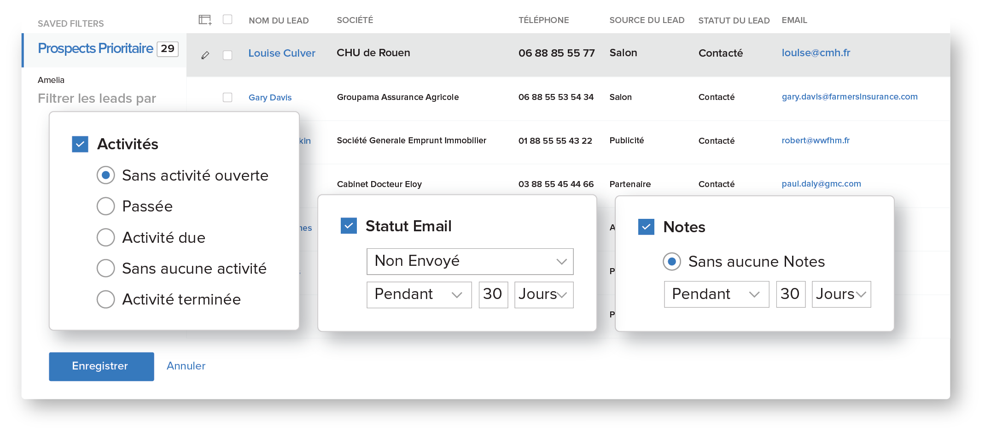Click the Annuler link
This screenshot has height=434, width=985.
coord(186,366)
